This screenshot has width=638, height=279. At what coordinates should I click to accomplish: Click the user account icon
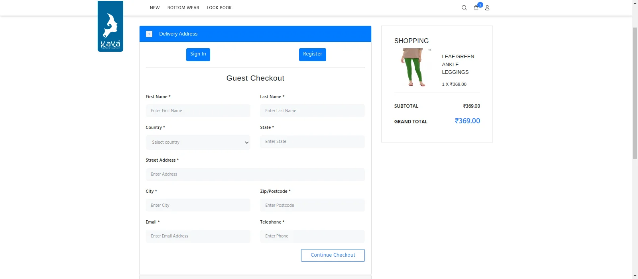487,8
